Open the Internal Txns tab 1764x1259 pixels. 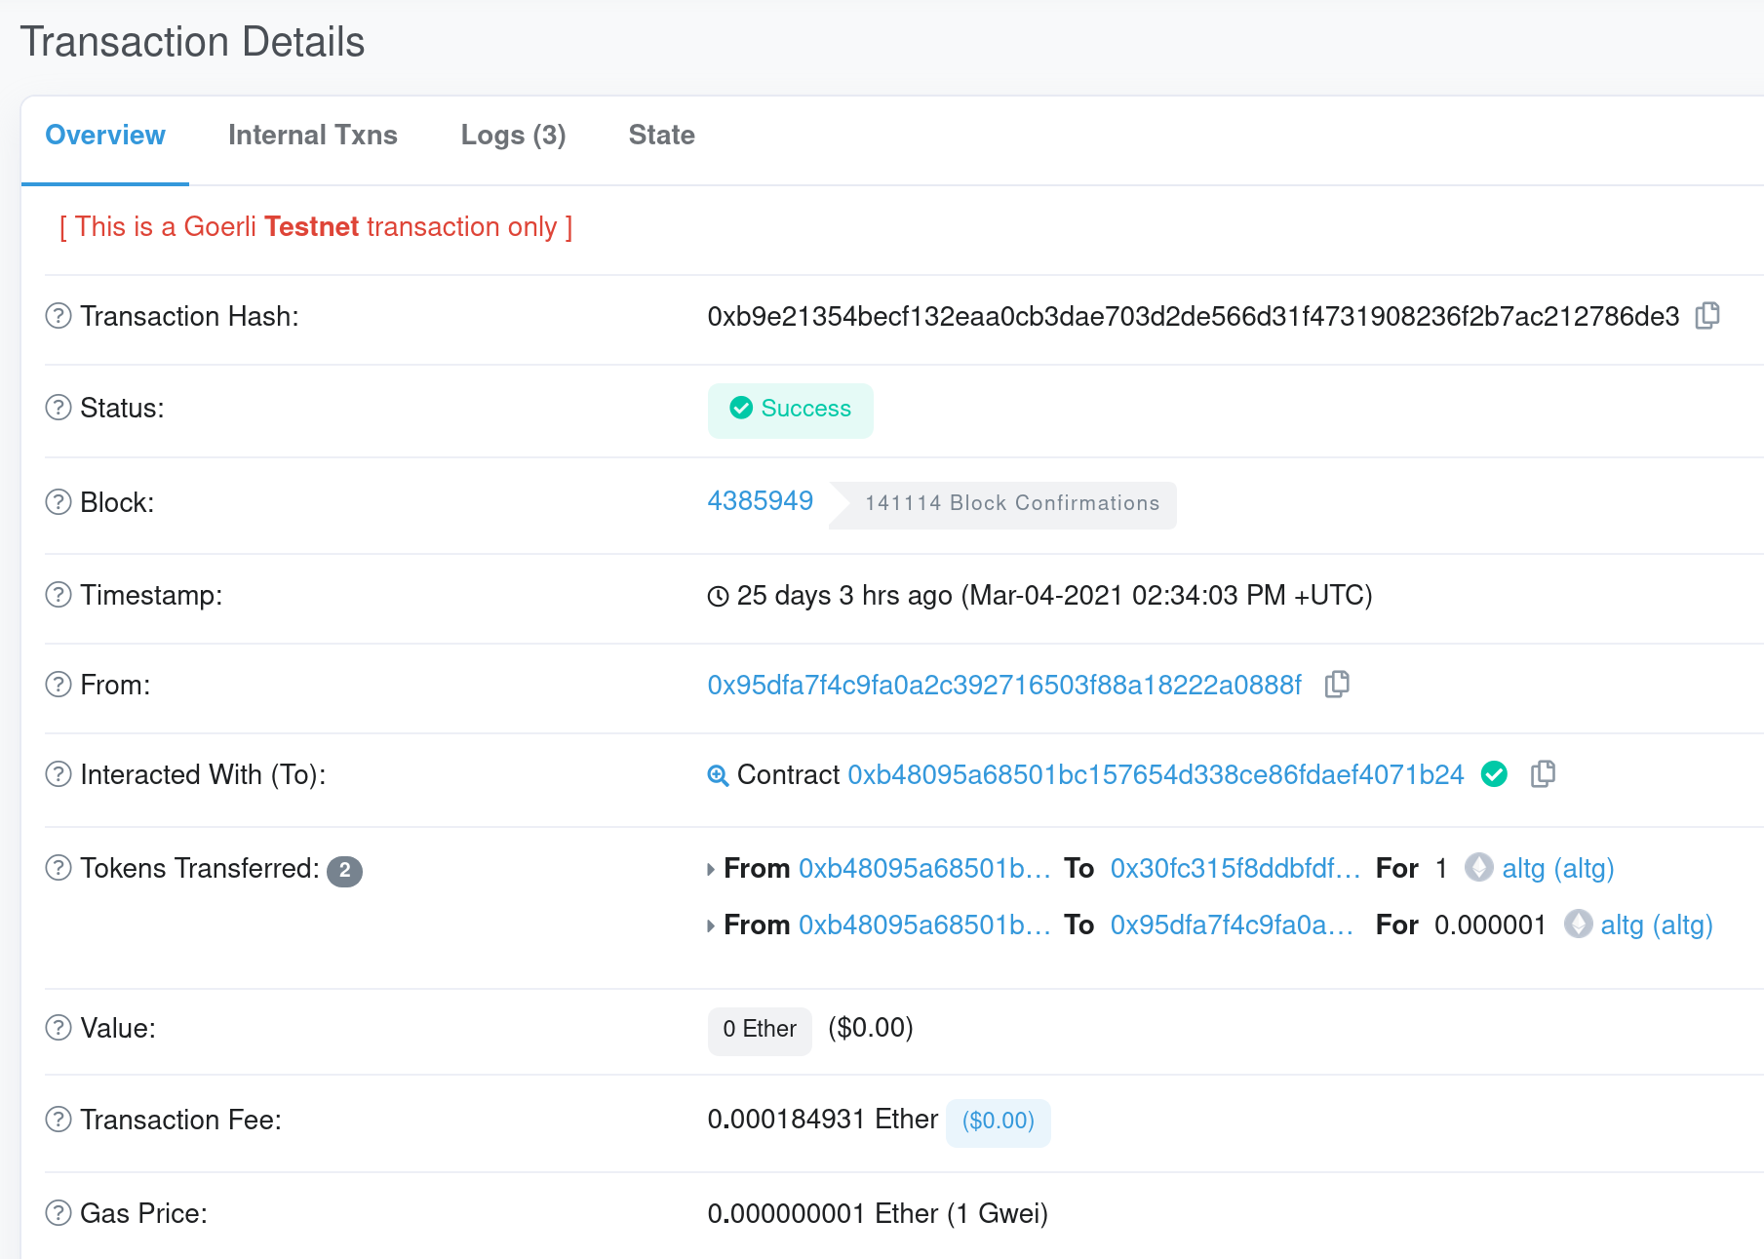click(x=313, y=136)
